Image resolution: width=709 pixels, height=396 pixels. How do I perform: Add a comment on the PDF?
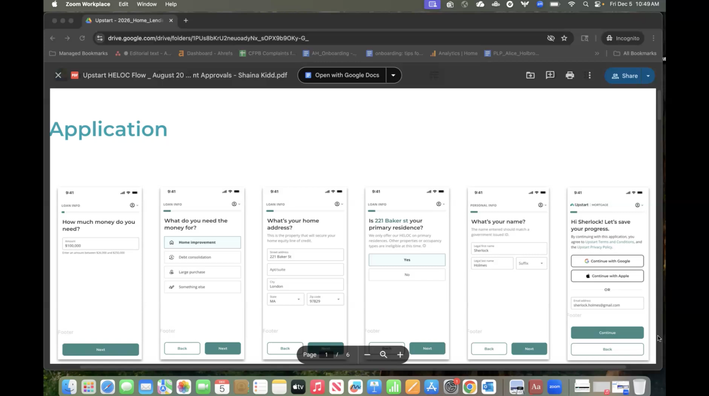click(550, 75)
